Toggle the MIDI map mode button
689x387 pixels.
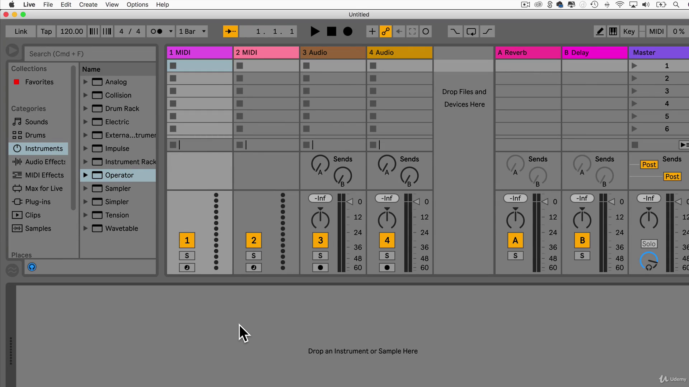[656, 32]
